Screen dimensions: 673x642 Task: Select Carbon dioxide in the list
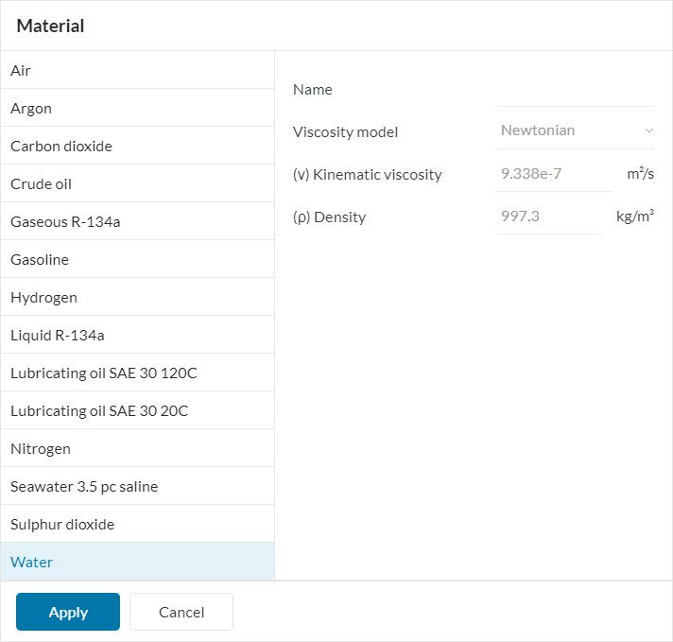[137, 147]
